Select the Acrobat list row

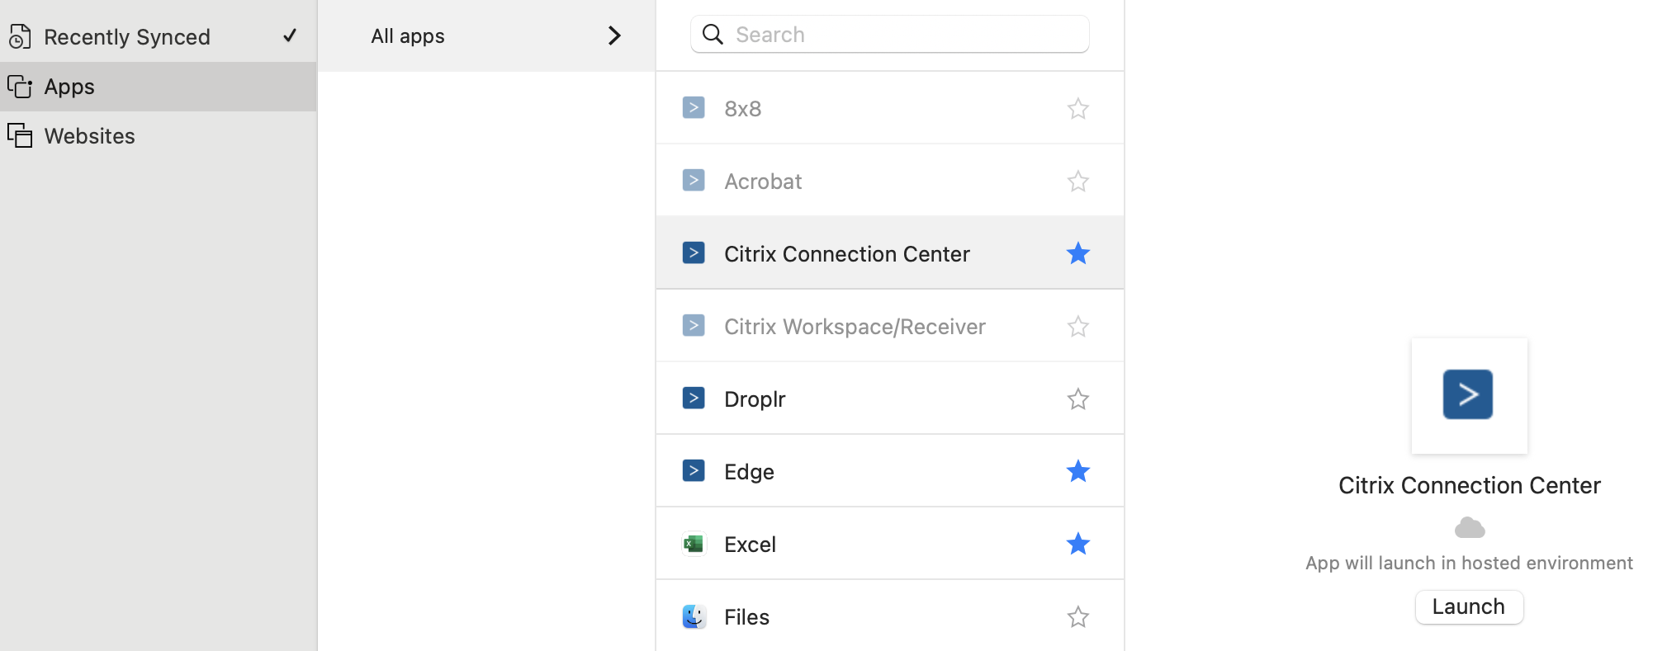(x=889, y=181)
